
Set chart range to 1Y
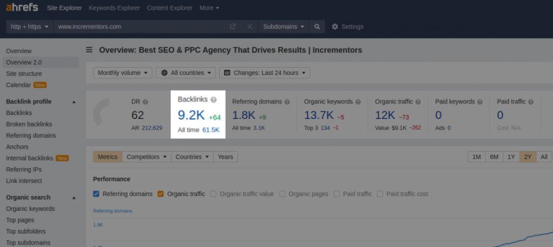pos(511,157)
